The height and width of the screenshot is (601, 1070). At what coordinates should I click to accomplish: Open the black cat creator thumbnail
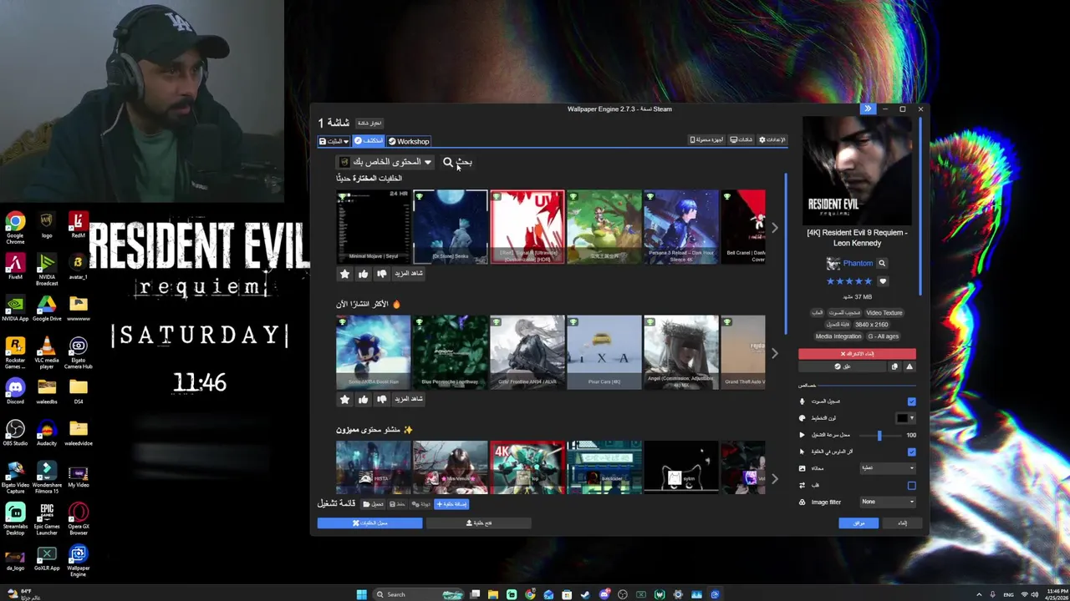[680, 467]
